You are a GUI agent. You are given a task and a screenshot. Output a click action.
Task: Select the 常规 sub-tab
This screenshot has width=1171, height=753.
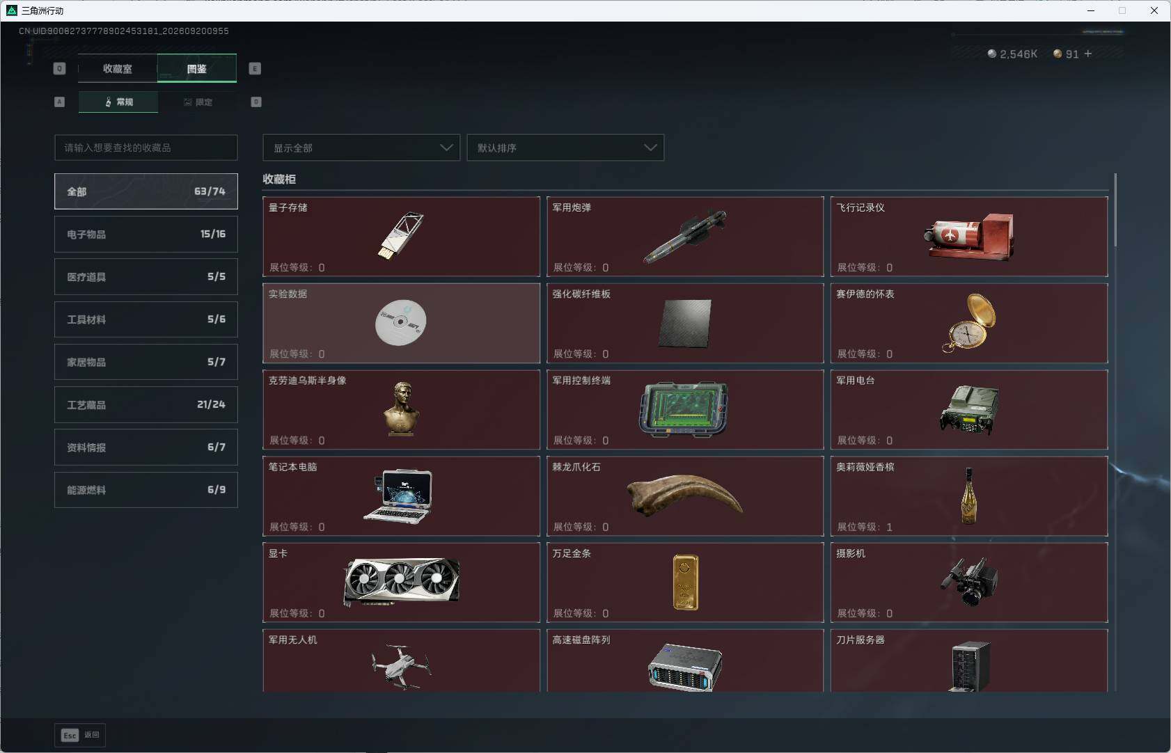[x=118, y=102]
